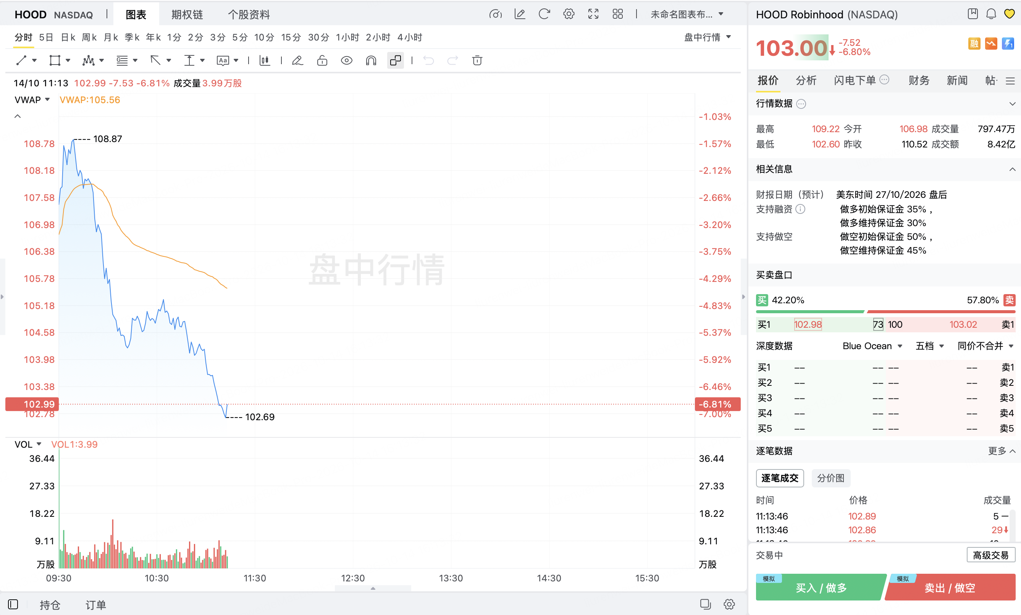Expand the 行情数据 section chevron
Viewport: 1021px width, 615px height.
pyautogui.click(x=1012, y=104)
